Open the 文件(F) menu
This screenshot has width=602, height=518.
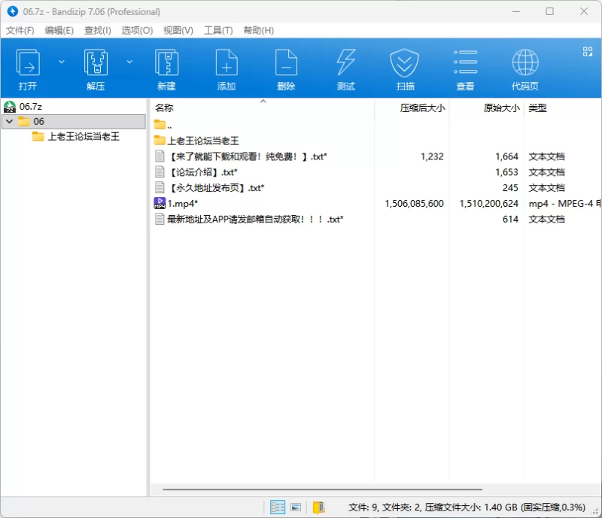point(20,30)
